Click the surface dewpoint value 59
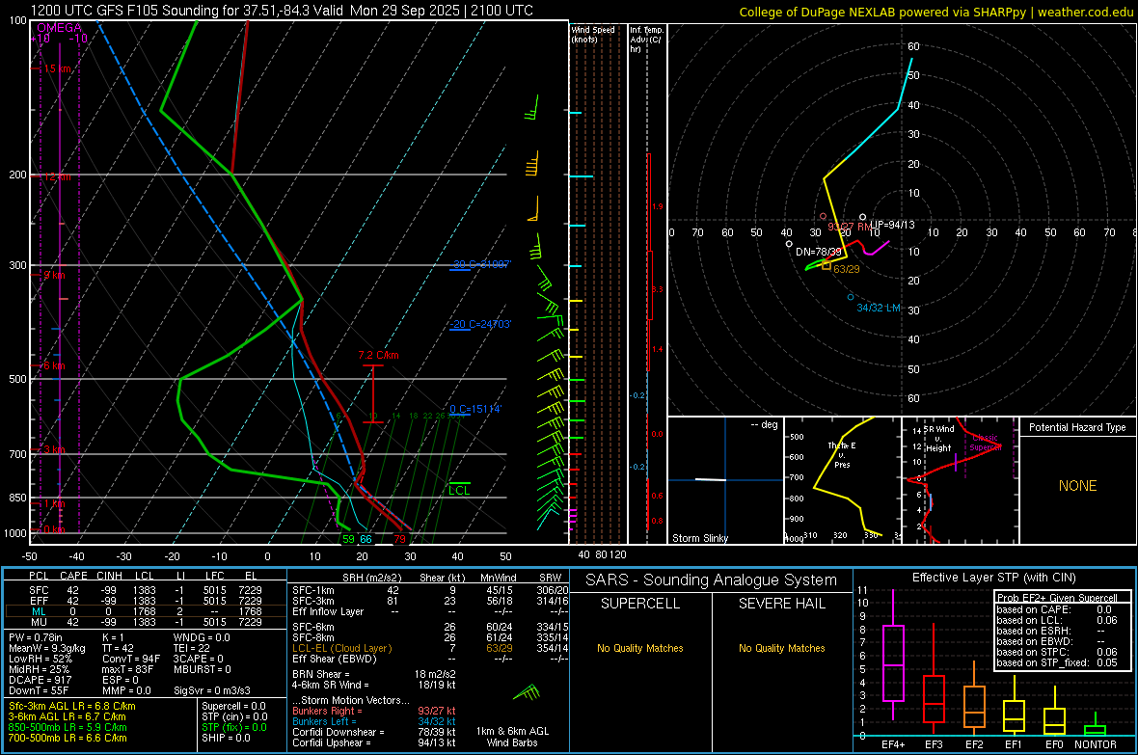The image size is (1138, 755). coord(348,539)
